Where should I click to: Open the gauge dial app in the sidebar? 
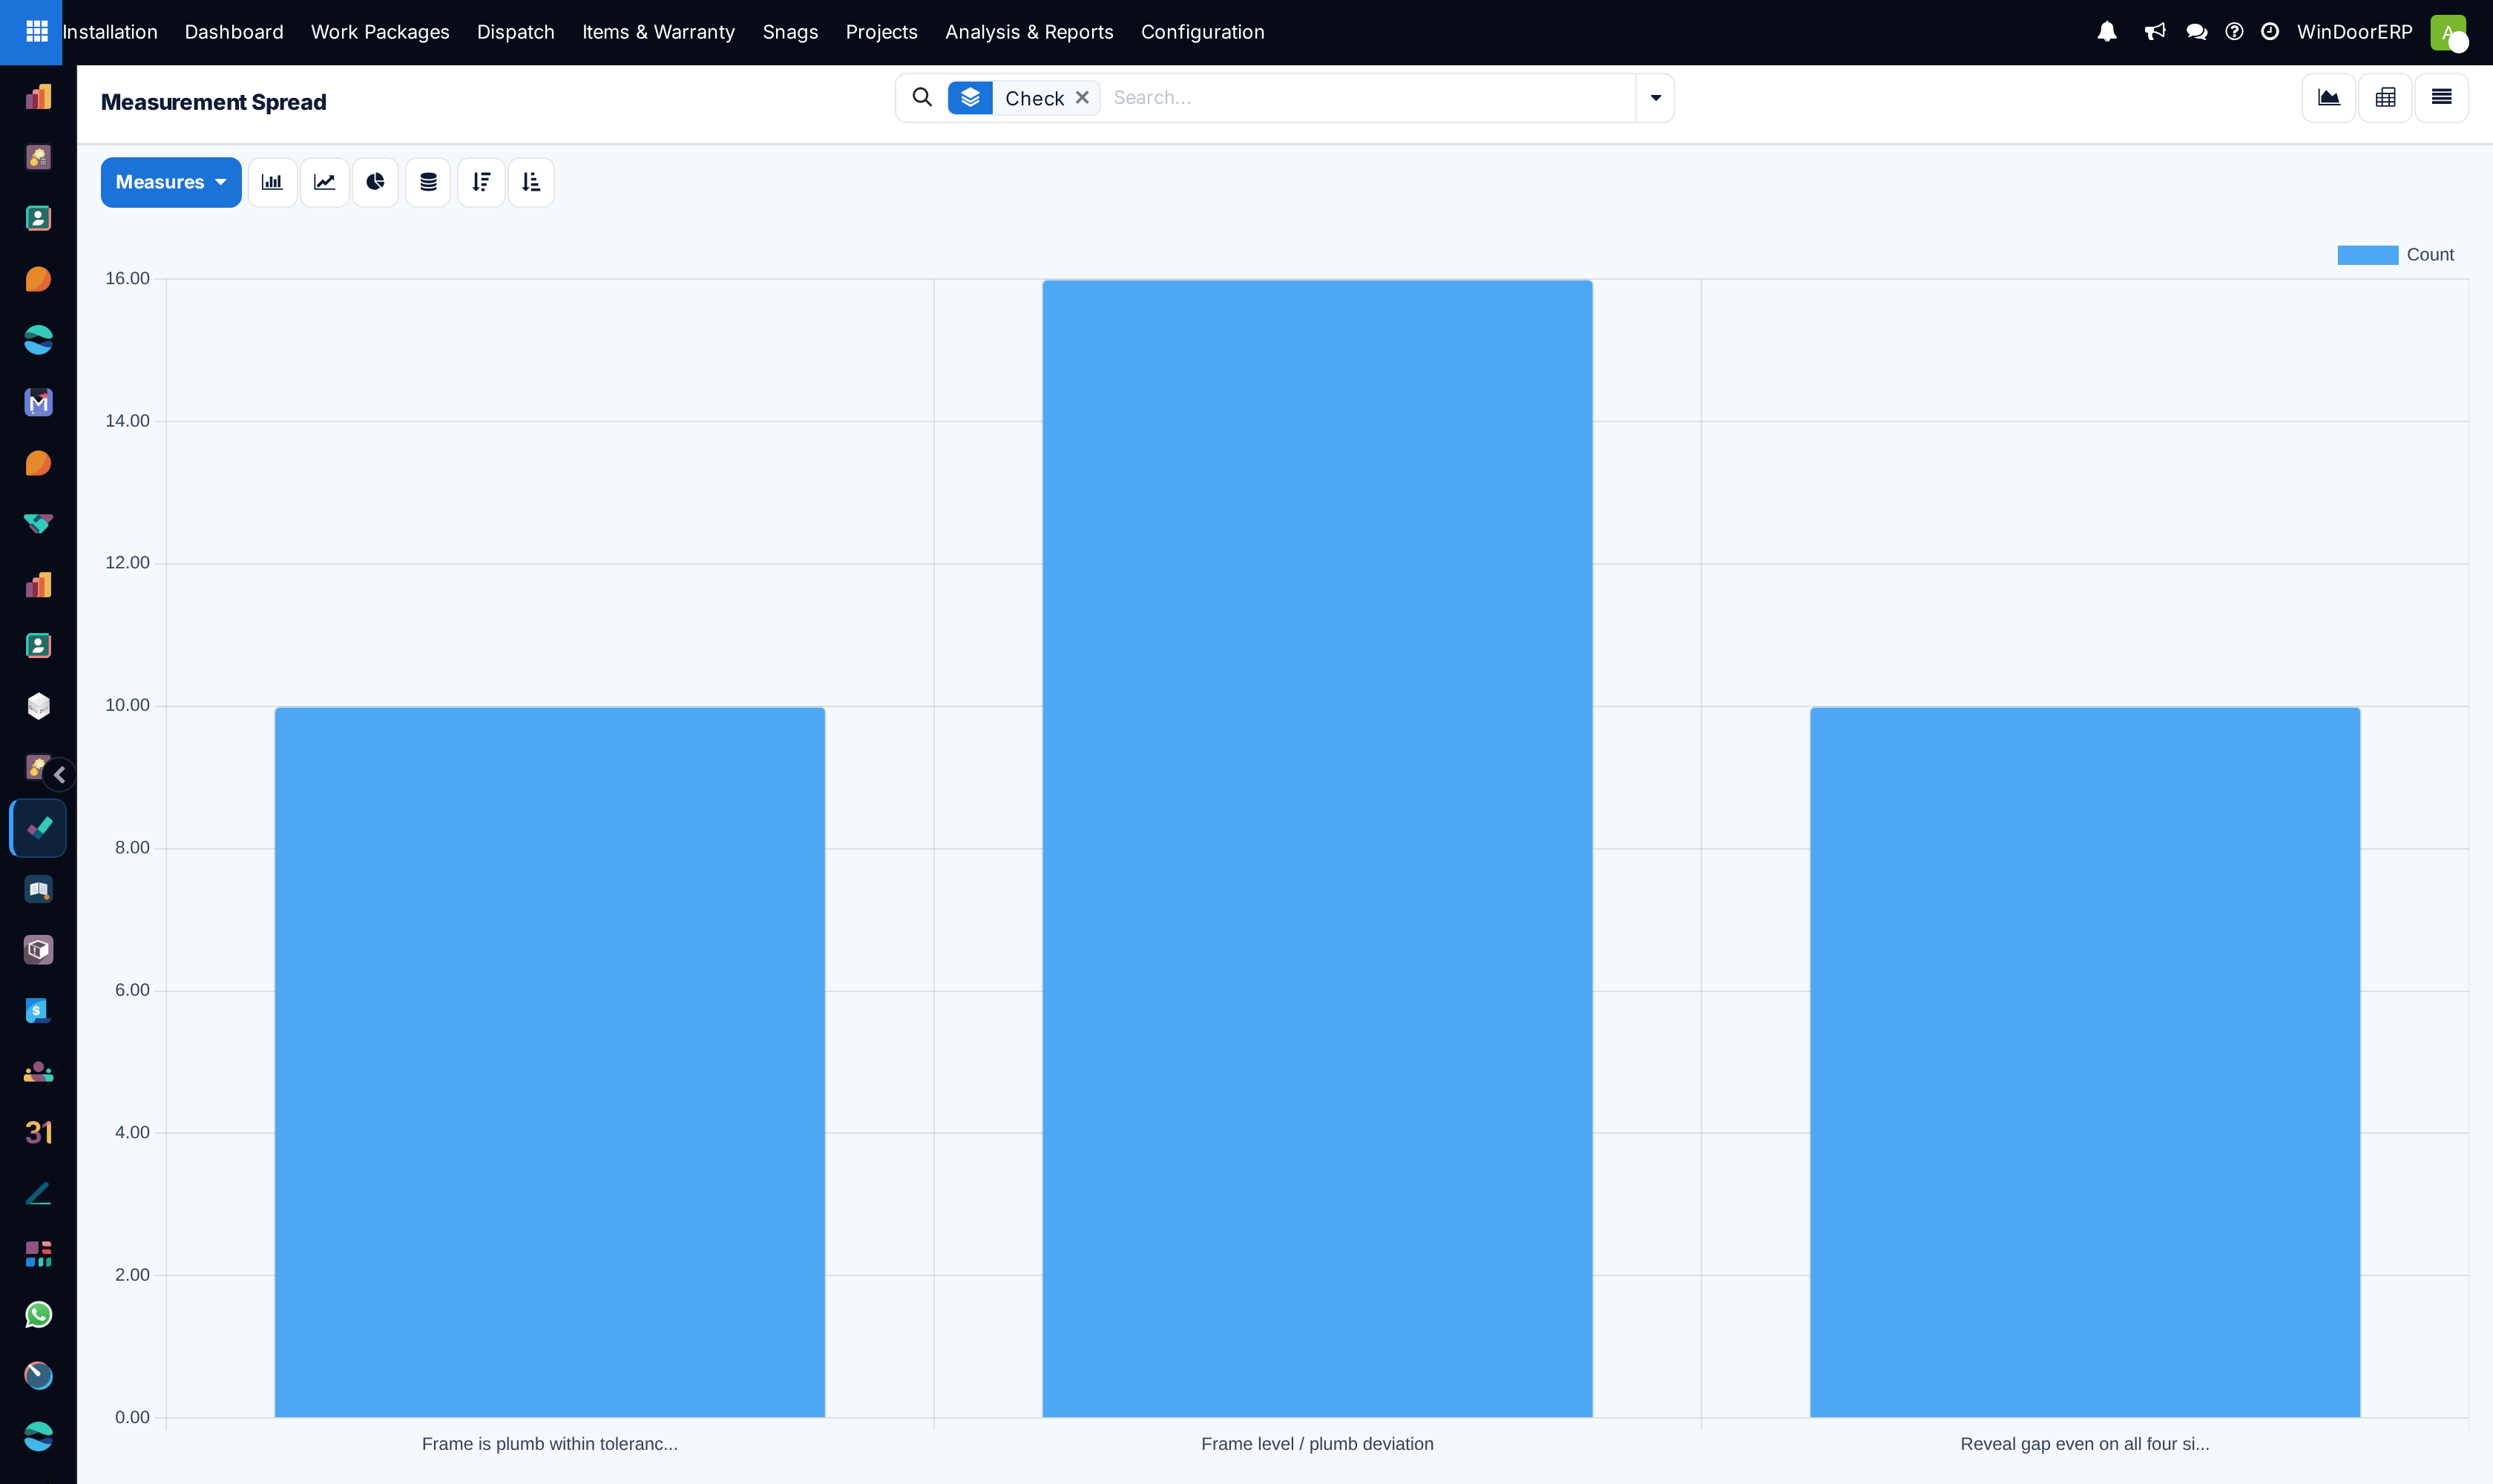(38, 1376)
